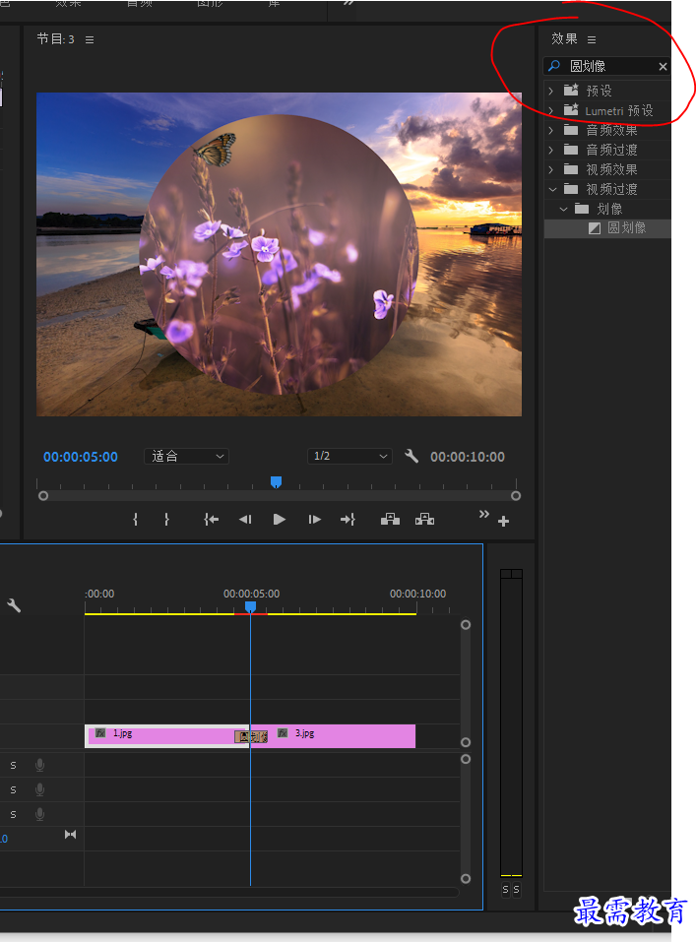Viewport: 696px width, 942px height.
Task: Open Program monitor settings wrench
Action: click(411, 456)
